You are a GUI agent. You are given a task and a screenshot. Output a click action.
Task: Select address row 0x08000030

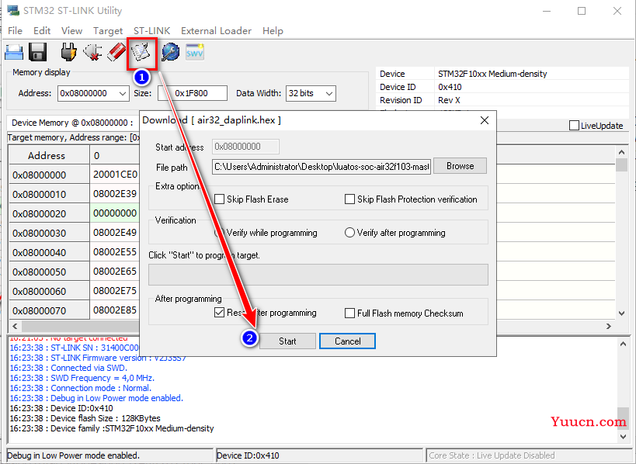[49, 233]
